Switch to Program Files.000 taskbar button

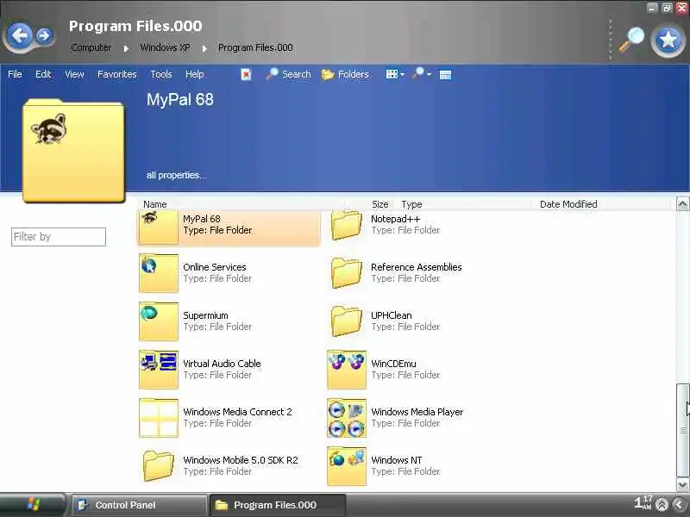[277, 505]
